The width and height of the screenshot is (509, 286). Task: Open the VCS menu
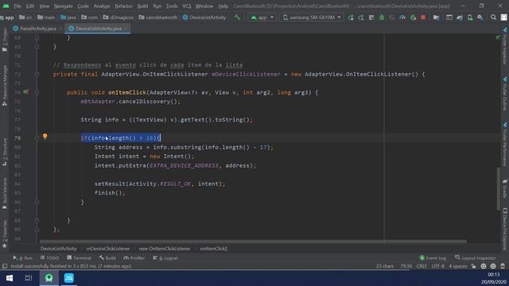click(187, 6)
